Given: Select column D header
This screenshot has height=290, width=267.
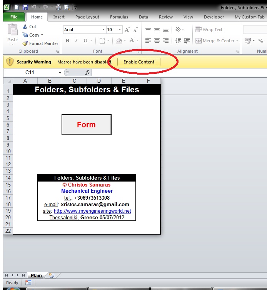Looking at the screenshot, I should pos(99,81).
